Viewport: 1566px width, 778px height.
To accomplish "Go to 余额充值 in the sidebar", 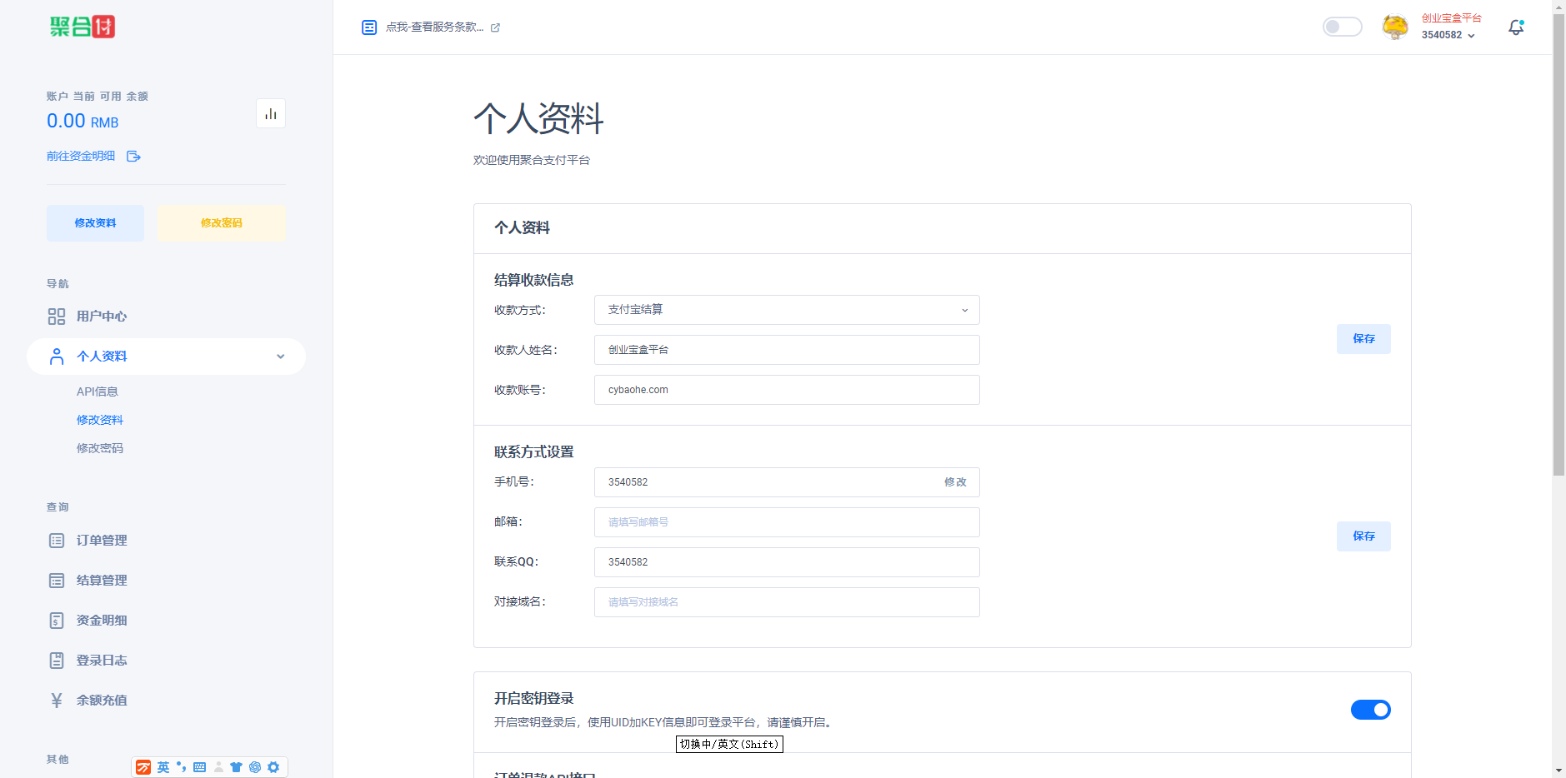I will click(x=102, y=700).
